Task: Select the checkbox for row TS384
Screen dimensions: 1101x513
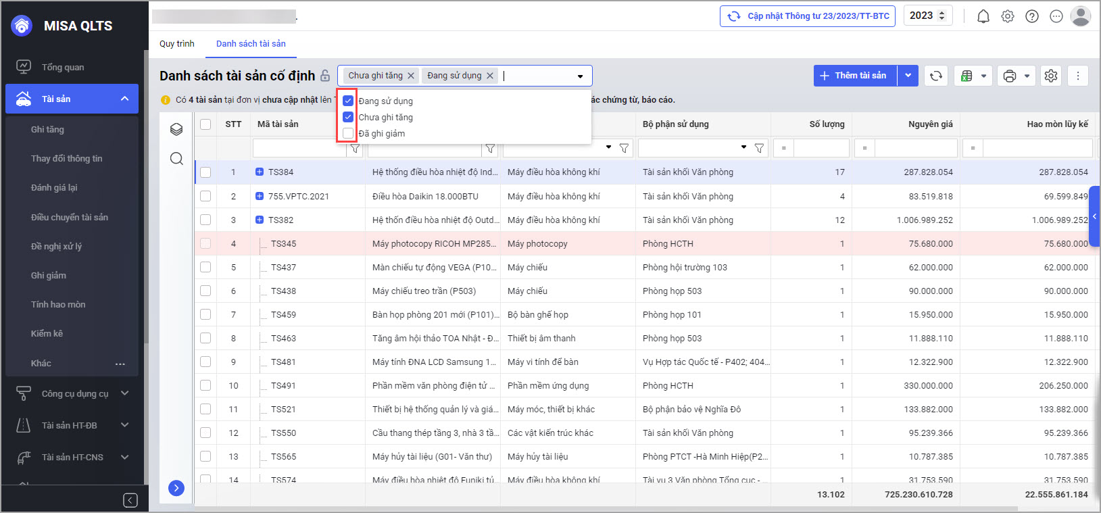Action: click(205, 172)
